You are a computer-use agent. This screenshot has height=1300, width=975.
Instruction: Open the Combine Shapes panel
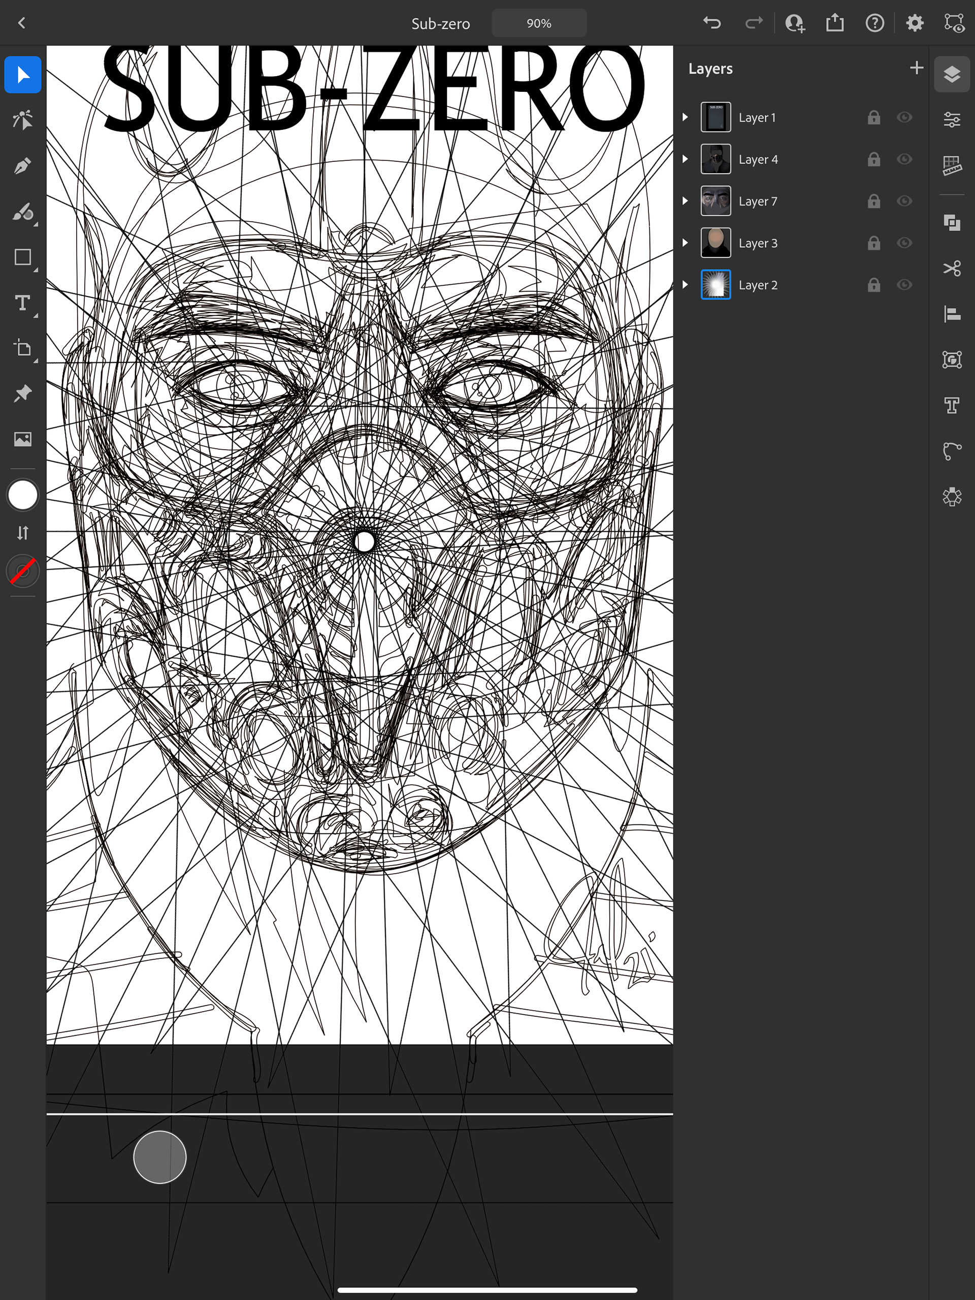tap(952, 223)
